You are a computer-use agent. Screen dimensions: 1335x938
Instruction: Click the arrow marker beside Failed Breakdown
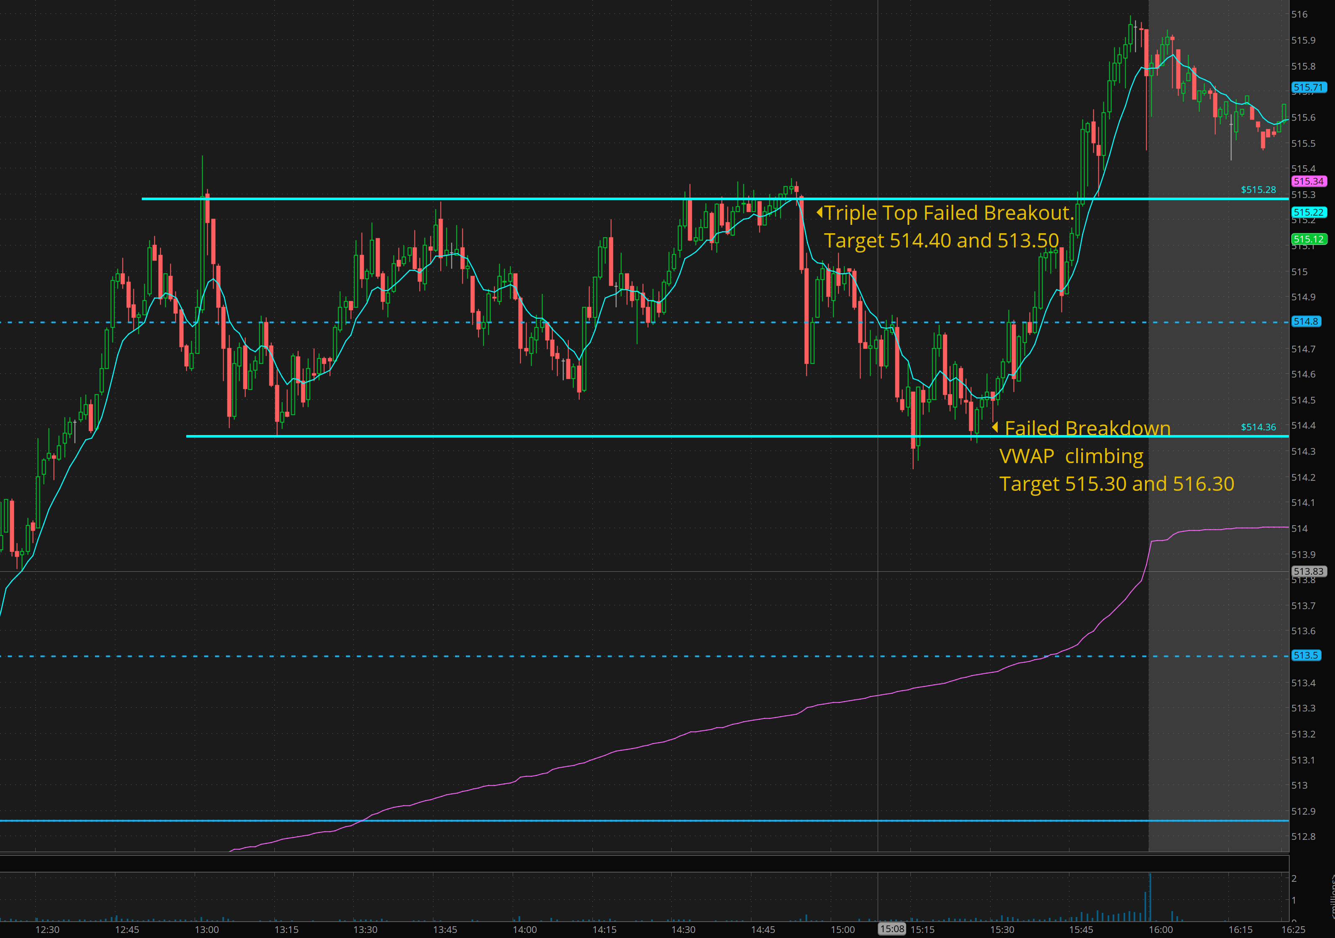pyautogui.click(x=995, y=427)
